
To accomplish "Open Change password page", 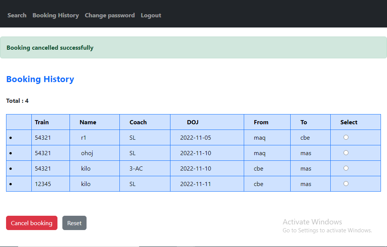I will coord(110,15).
